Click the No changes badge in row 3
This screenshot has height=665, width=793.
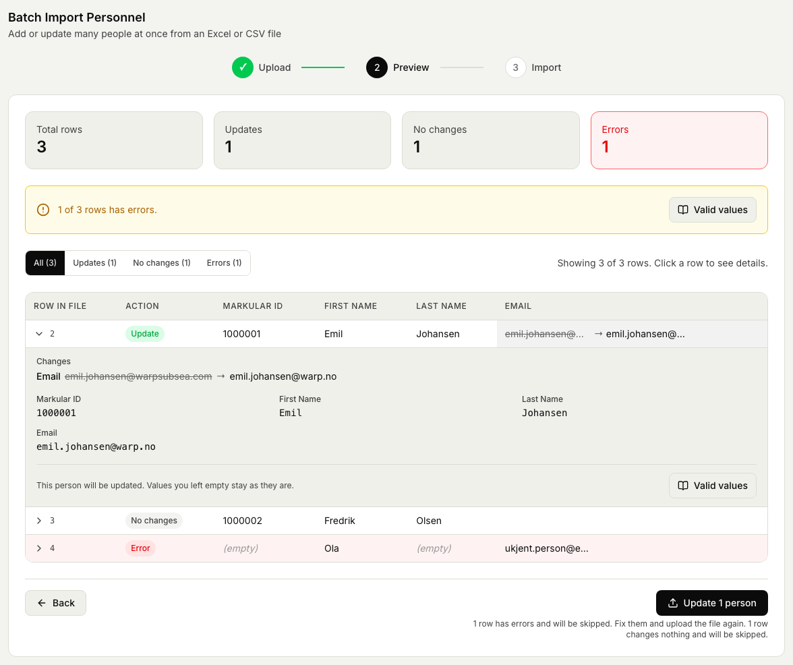click(x=154, y=521)
